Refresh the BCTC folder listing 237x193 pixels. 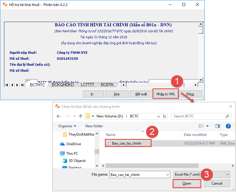[164, 116]
